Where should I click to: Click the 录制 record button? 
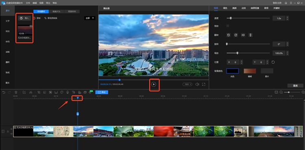(x=37, y=18)
